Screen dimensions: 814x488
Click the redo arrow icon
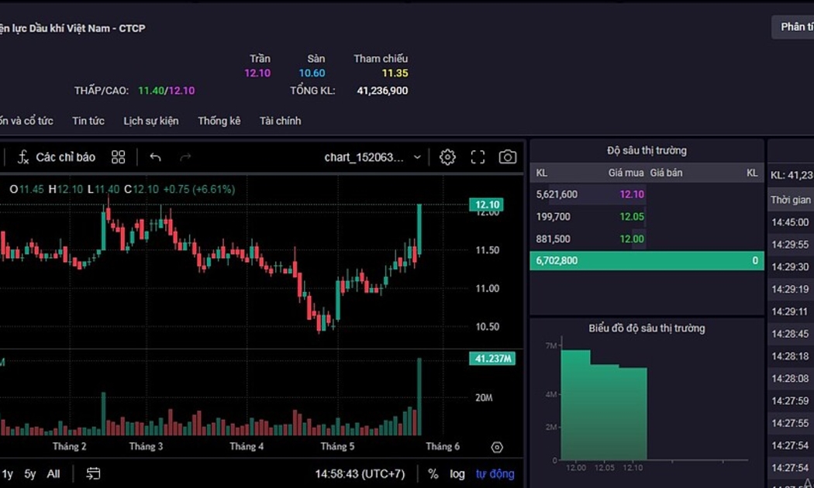(x=185, y=157)
